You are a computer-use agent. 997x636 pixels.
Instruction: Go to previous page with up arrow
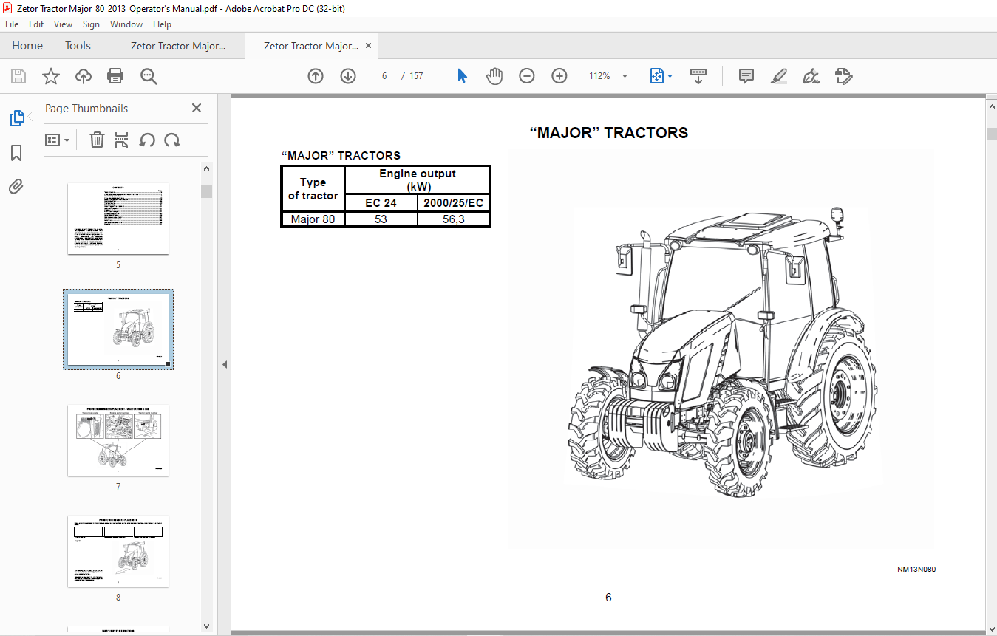coord(316,76)
